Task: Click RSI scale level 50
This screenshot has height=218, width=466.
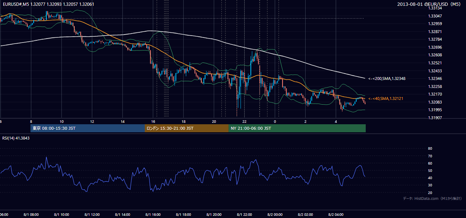Action: click(430, 170)
